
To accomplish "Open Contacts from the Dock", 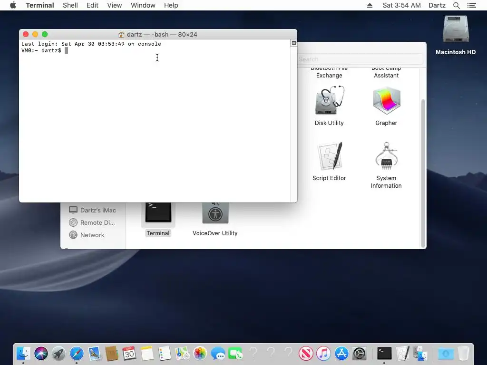I will [x=111, y=354].
